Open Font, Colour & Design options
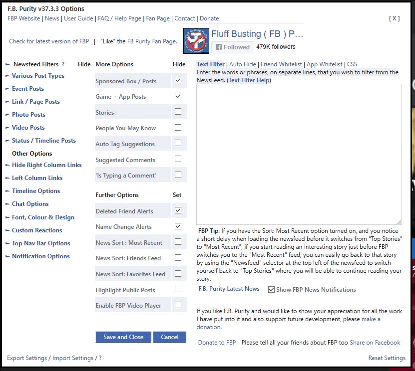The height and width of the screenshot is (371, 415). (40, 217)
